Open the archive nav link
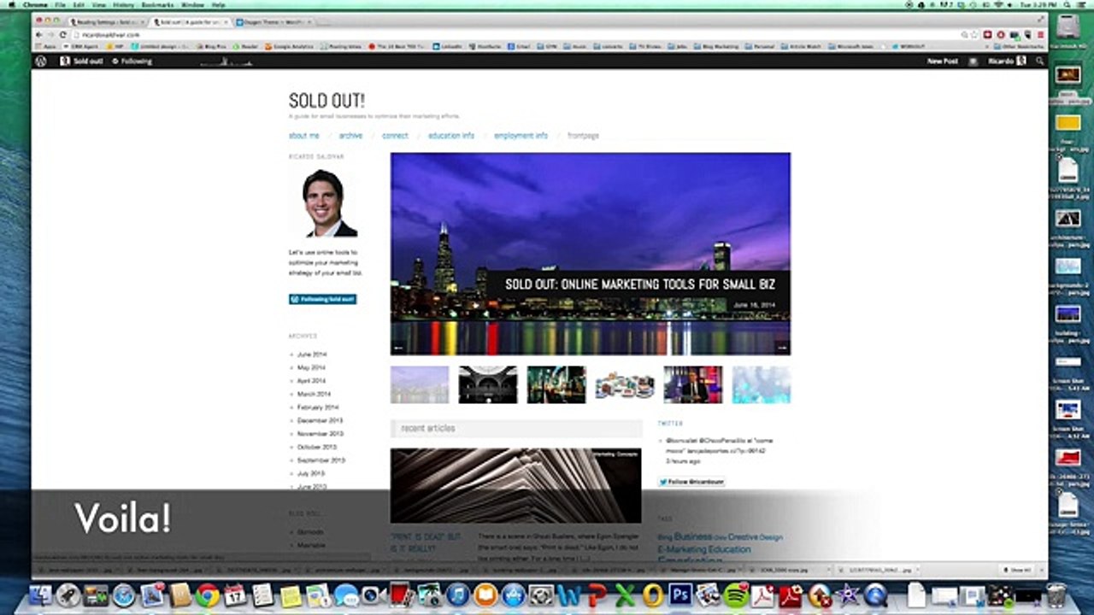1094x615 pixels. point(350,136)
